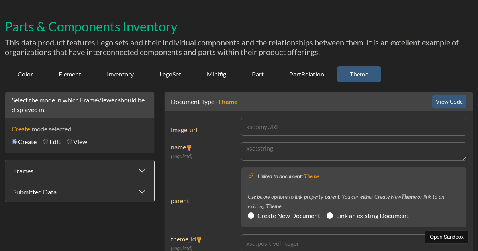Click the theme_id input field
The width and height of the screenshot is (478, 251).
(353, 243)
